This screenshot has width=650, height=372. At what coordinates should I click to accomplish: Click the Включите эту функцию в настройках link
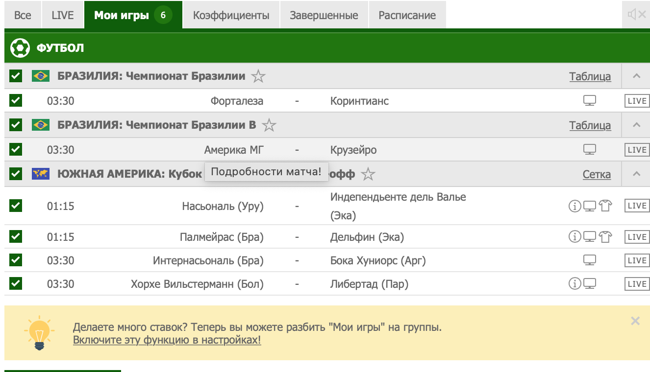[x=167, y=340]
